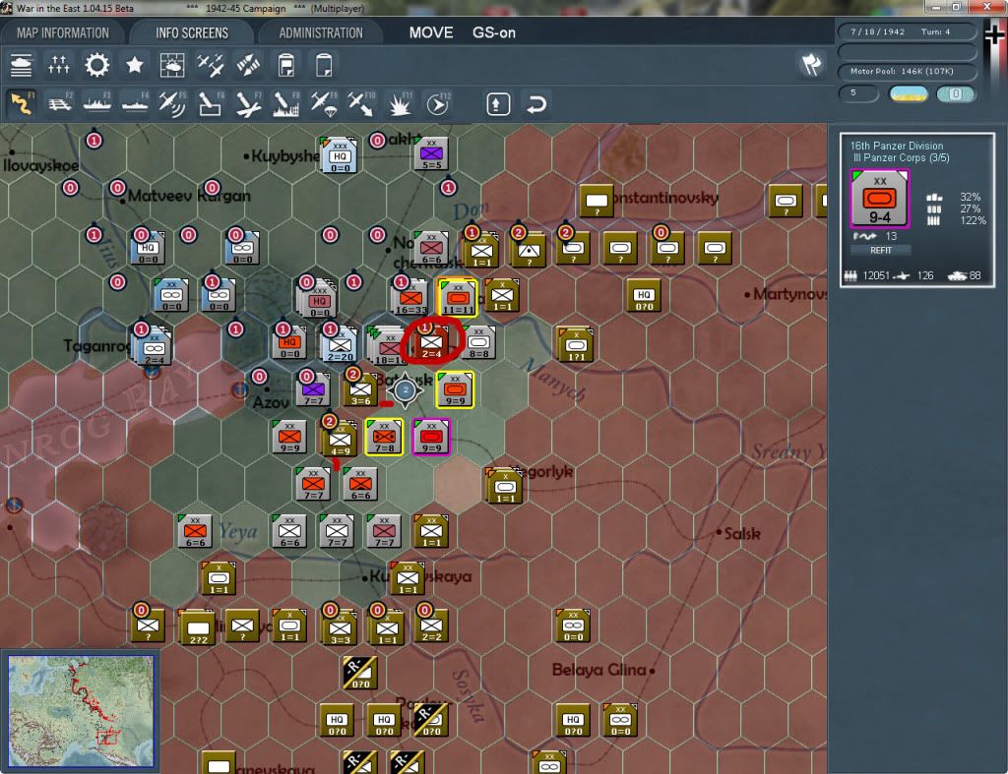Open the 16th Panzer Division unit name link
This screenshot has width=1008, height=774.
click(896, 146)
